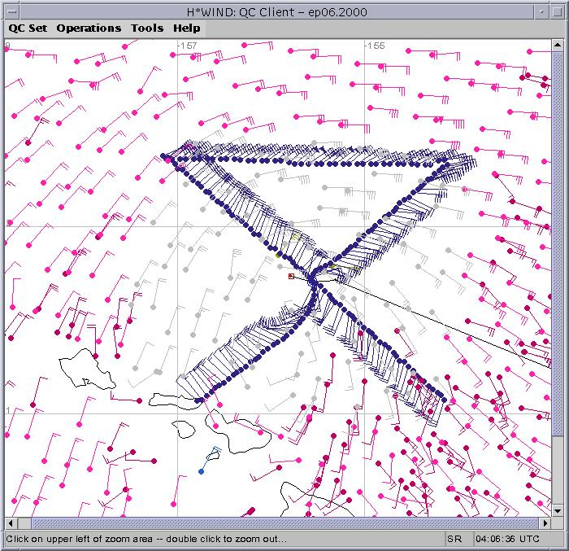Click the top-right corner of the blue flight track

point(445,162)
